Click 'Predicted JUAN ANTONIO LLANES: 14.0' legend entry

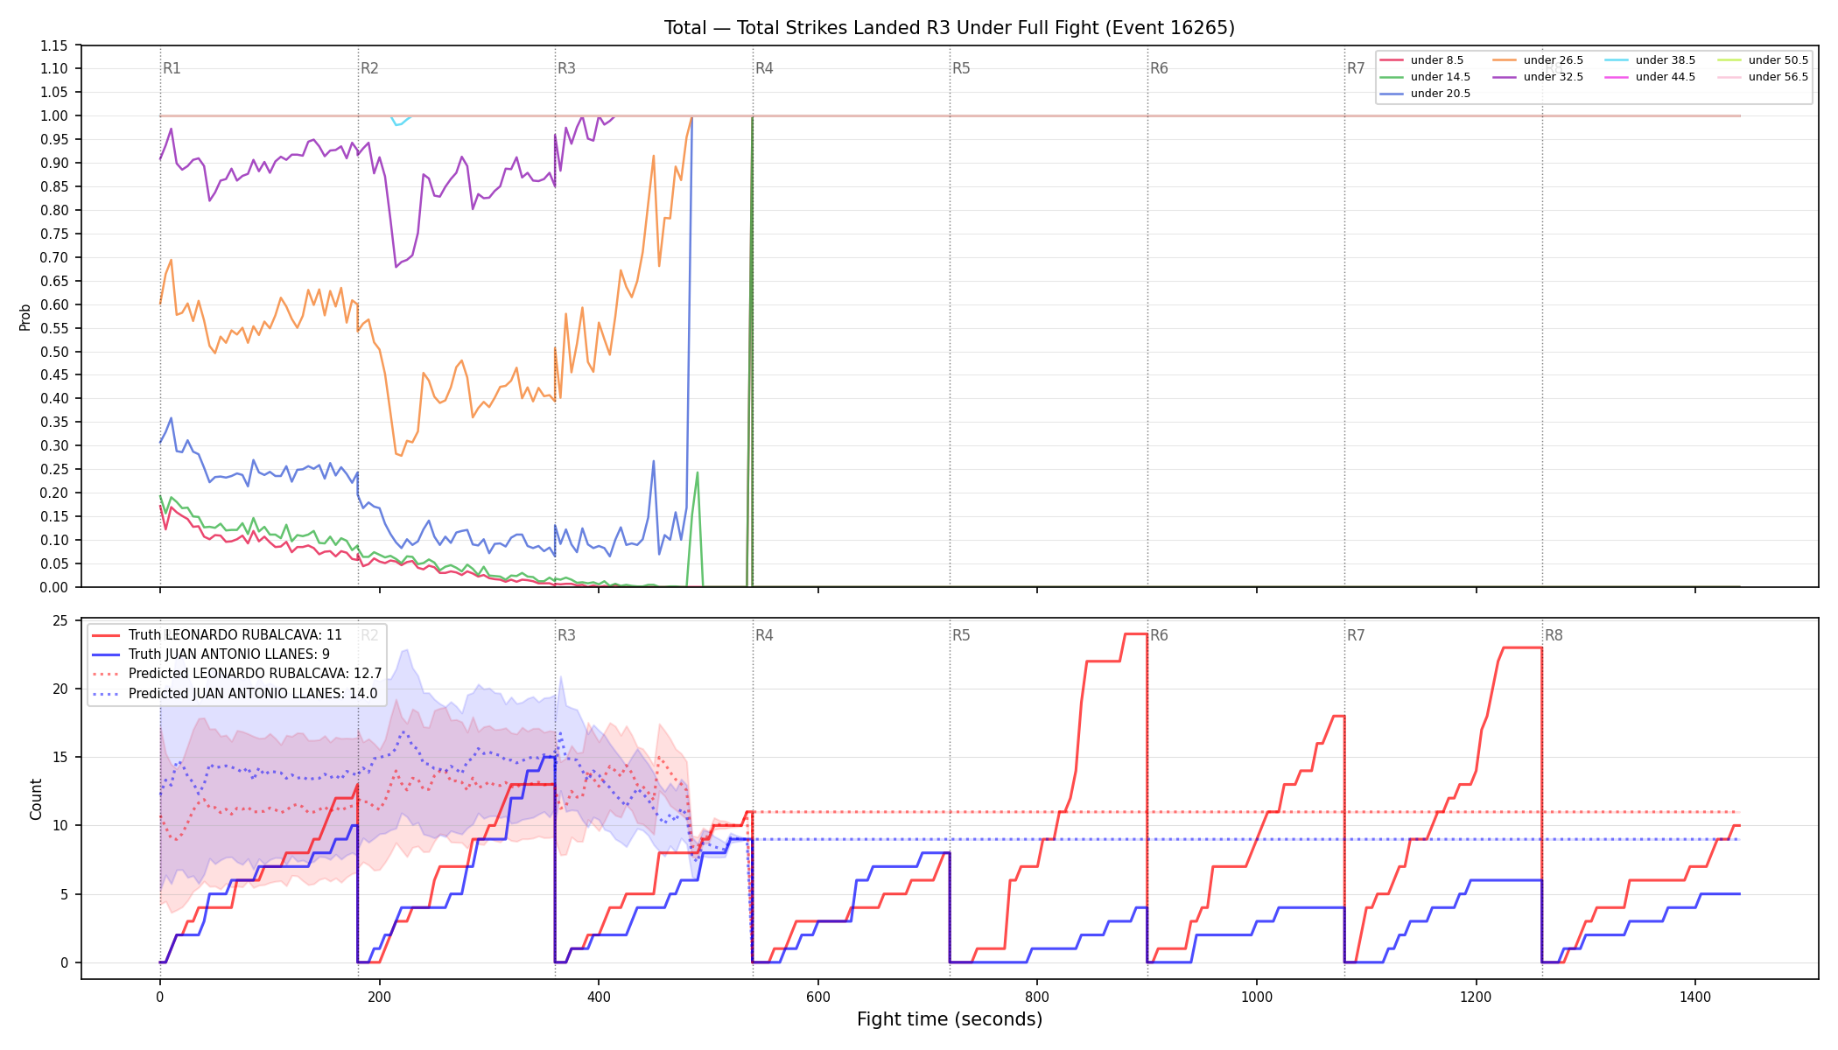(235, 694)
